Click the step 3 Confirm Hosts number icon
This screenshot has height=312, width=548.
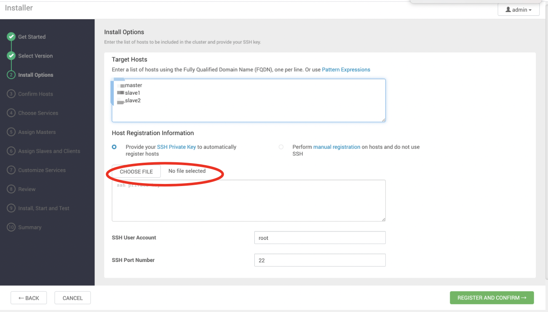pyautogui.click(x=11, y=94)
